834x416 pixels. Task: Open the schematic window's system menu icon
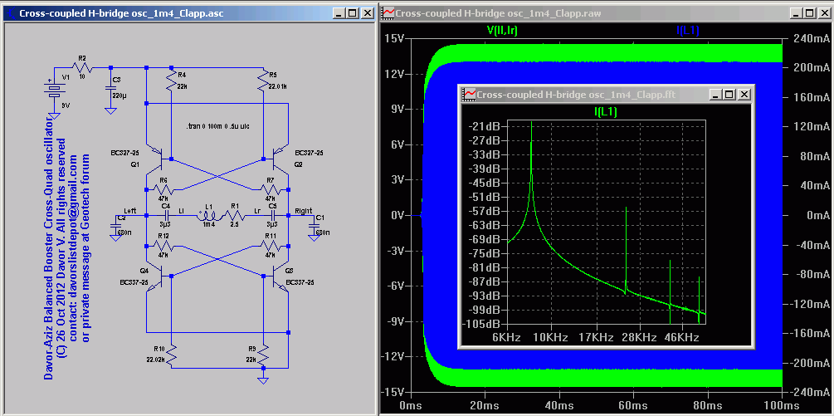tap(10, 13)
